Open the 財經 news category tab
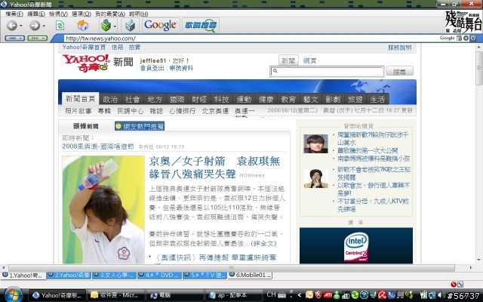 (x=199, y=99)
